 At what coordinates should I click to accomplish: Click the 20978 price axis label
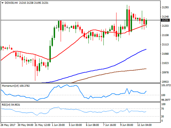pyautogui.click(x=165, y=72)
